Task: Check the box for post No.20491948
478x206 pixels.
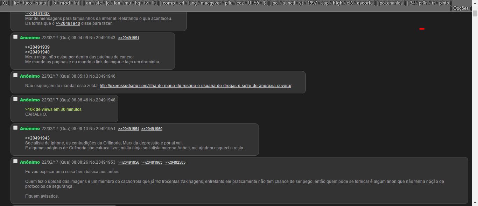Action: coord(15,99)
